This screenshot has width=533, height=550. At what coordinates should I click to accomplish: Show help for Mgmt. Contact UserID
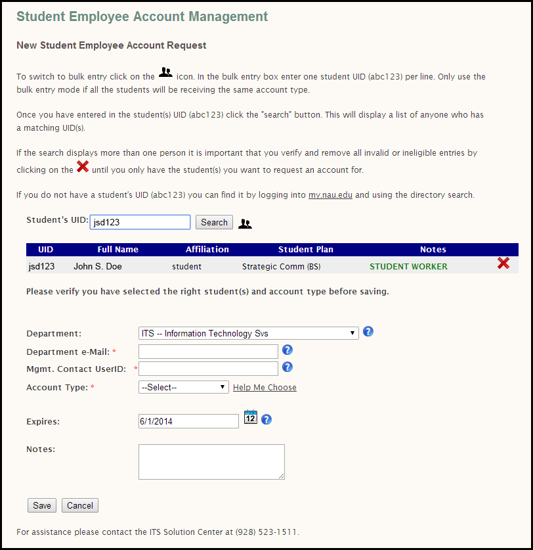[287, 367]
